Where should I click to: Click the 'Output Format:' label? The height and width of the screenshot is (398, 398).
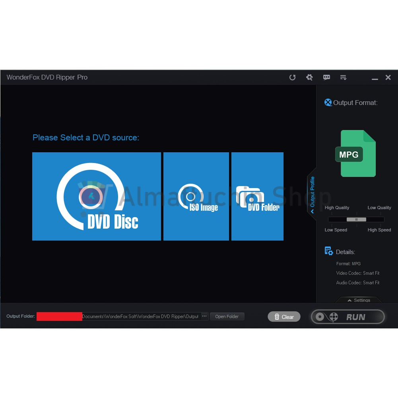click(x=355, y=103)
